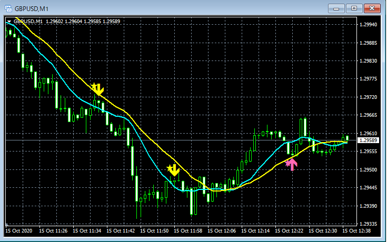Viewport: 387px width, 242px height.
Task: Click the 15 Oct 11:42 time label
Action: [121, 231]
